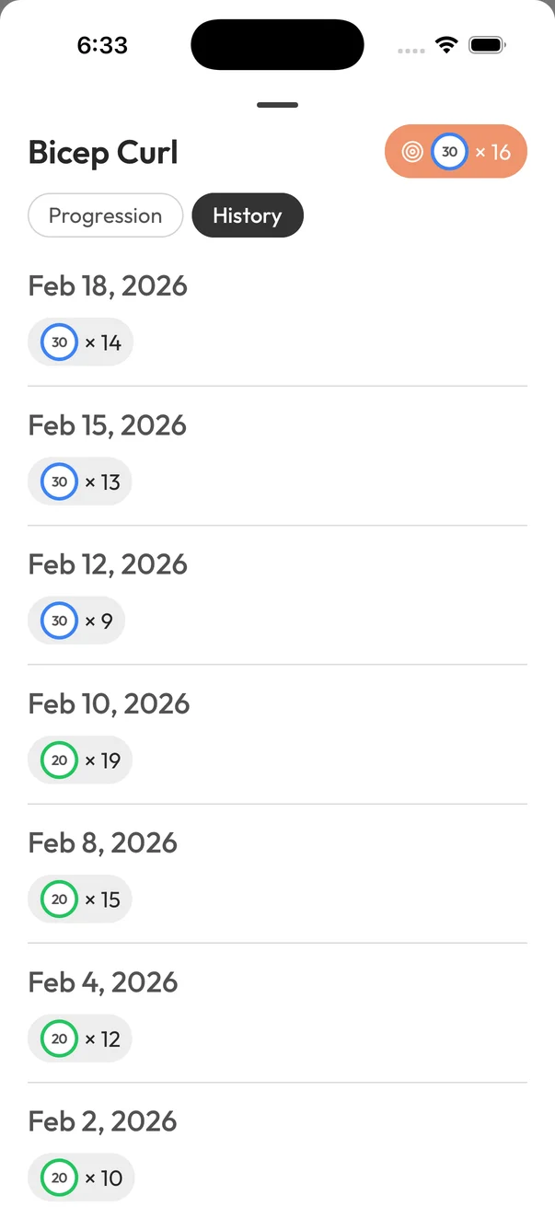
Task: Expand the Feb 4, 2026 entry
Action: (102, 981)
